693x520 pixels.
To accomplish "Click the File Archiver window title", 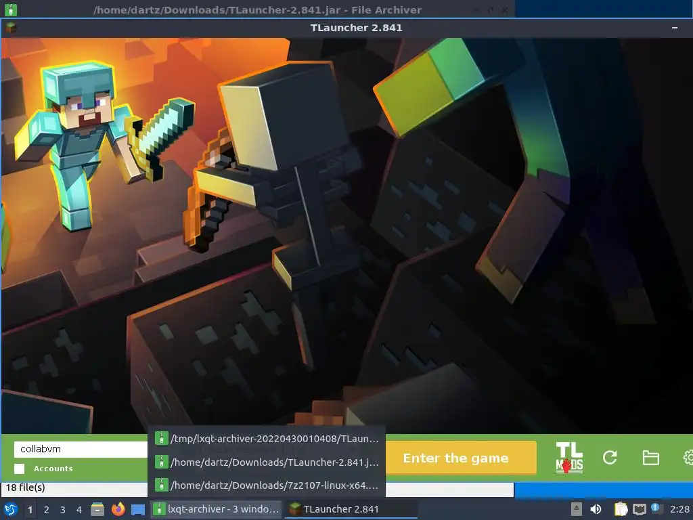I will tap(257, 9).
